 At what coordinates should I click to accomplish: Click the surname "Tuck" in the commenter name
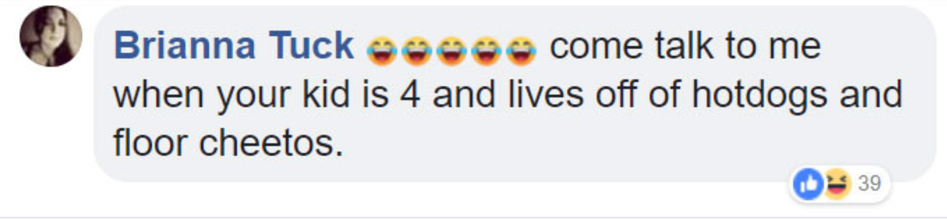[x=311, y=45]
